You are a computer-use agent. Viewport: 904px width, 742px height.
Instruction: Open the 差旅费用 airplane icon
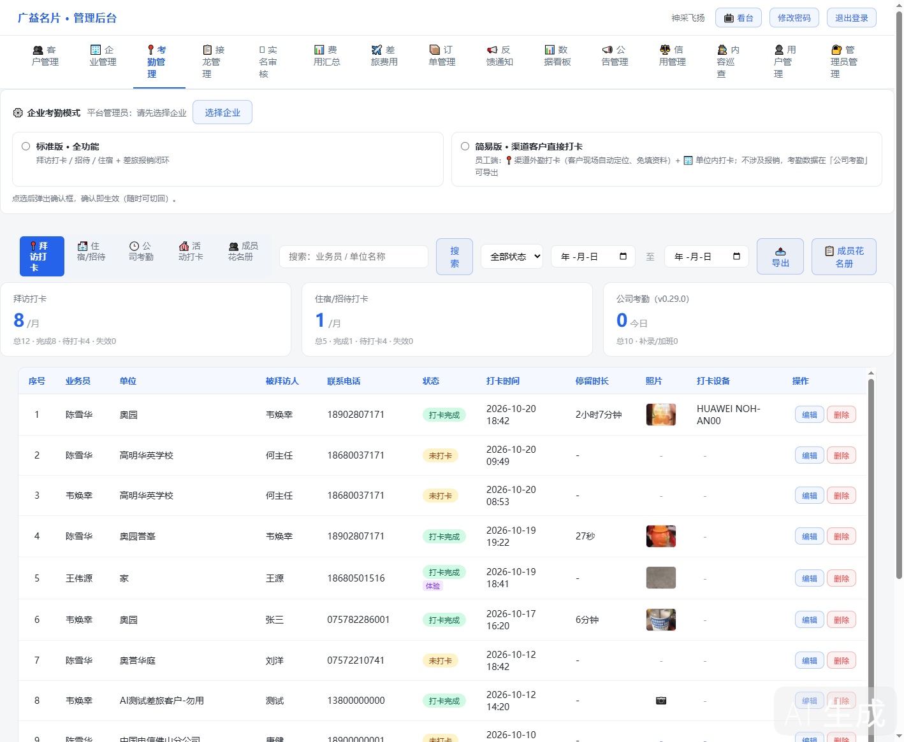point(377,50)
